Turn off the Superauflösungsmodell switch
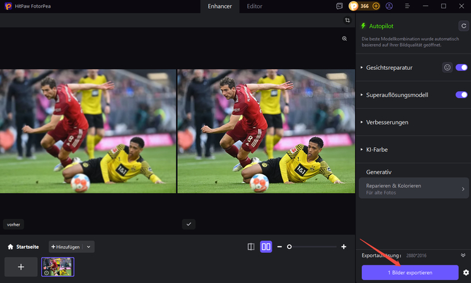This screenshot has width=471, height=283. pyautogui.click(x=462, y=95)
